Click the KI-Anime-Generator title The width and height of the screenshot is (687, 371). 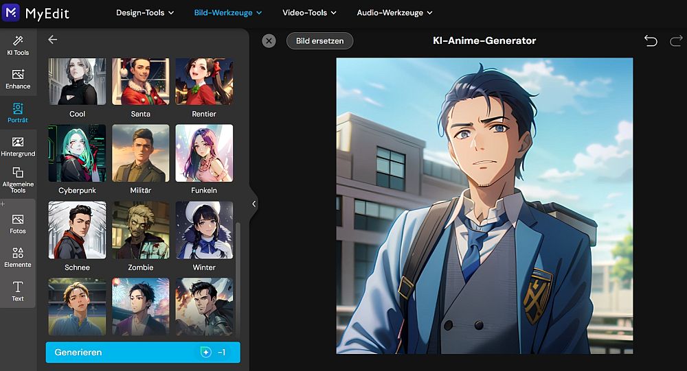point(484,40)
